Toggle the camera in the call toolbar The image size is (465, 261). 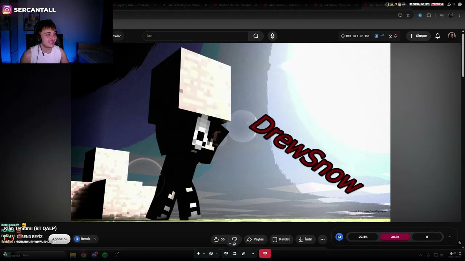(x=211, y=254)
